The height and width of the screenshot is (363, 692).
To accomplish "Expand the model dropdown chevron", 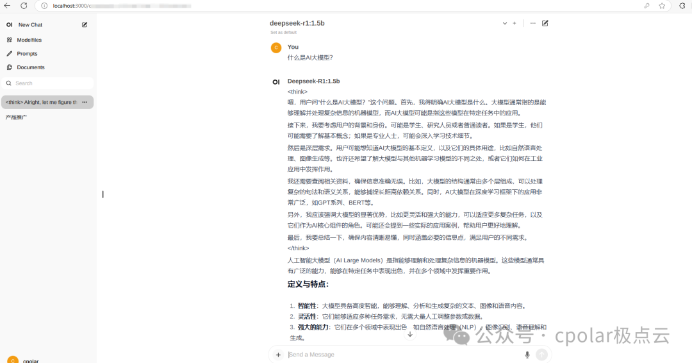I will tap(504, 23).
